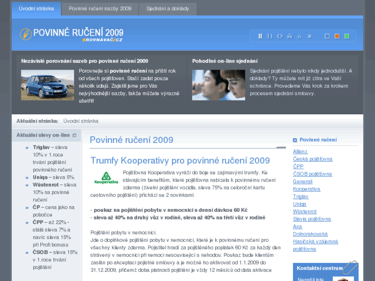The image size is (375, 281).
Task: Click arrow bullet next to ČP item
Action: point(27,208)
